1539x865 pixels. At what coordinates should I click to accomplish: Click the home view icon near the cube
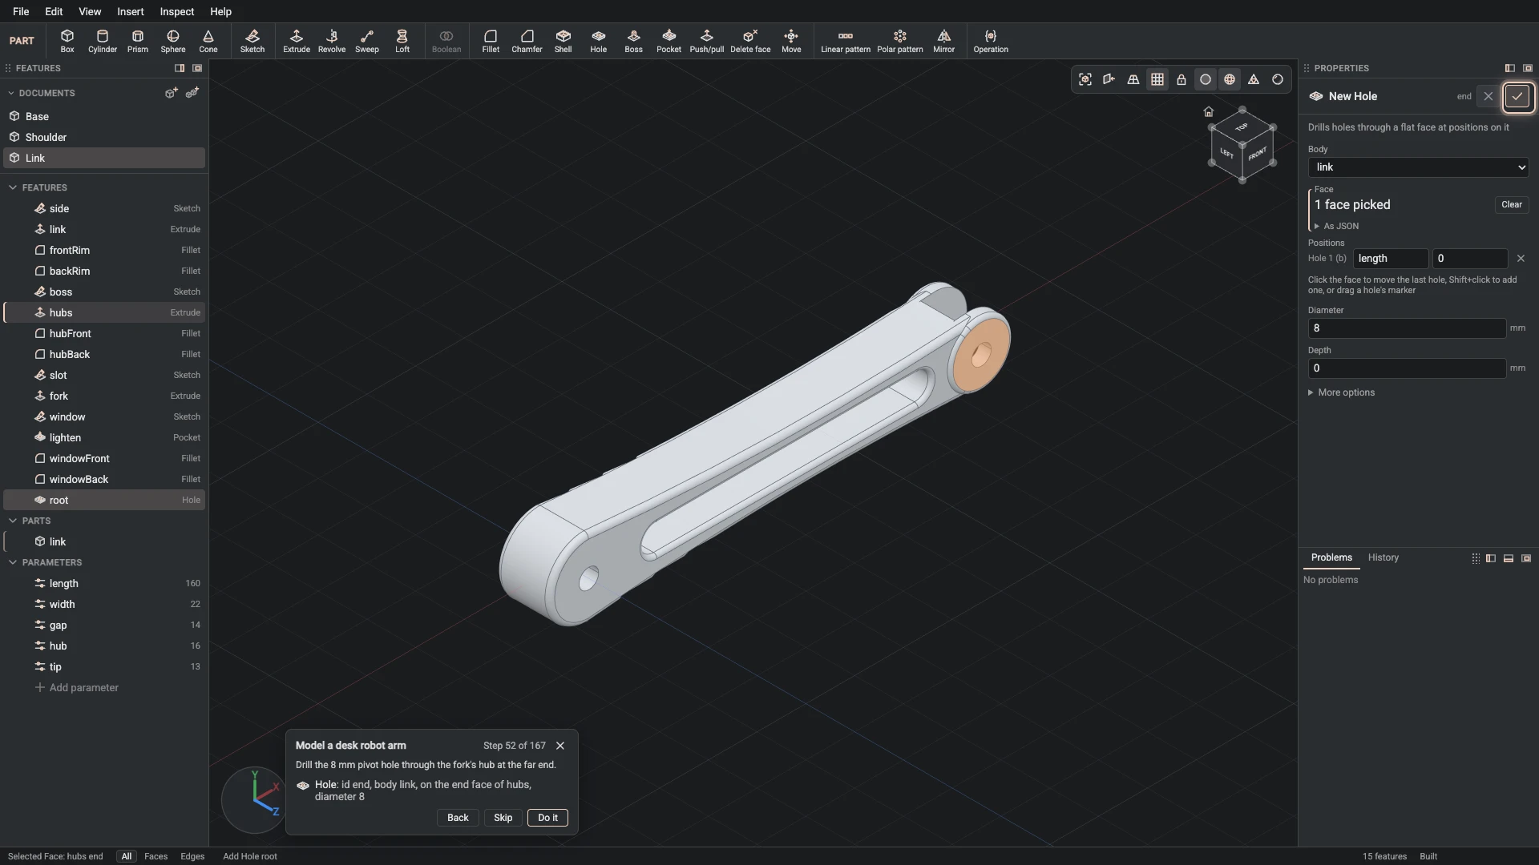(1209, 112)
